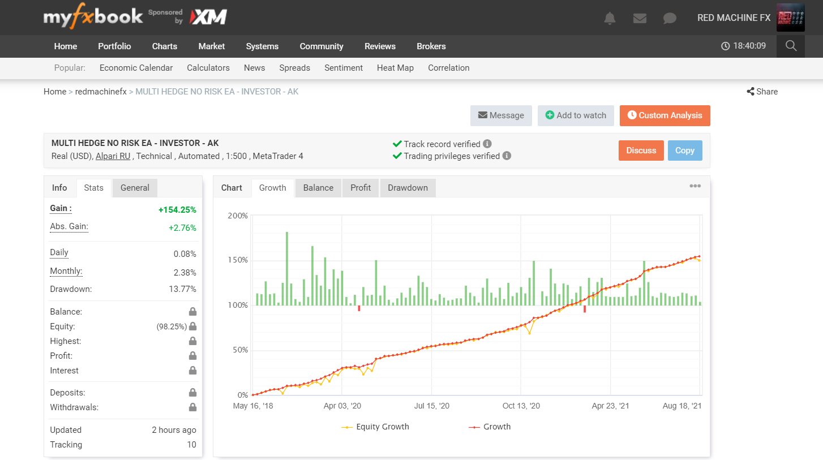
Task: Toggle Growth series in chart legend
Action: (490, 427)
